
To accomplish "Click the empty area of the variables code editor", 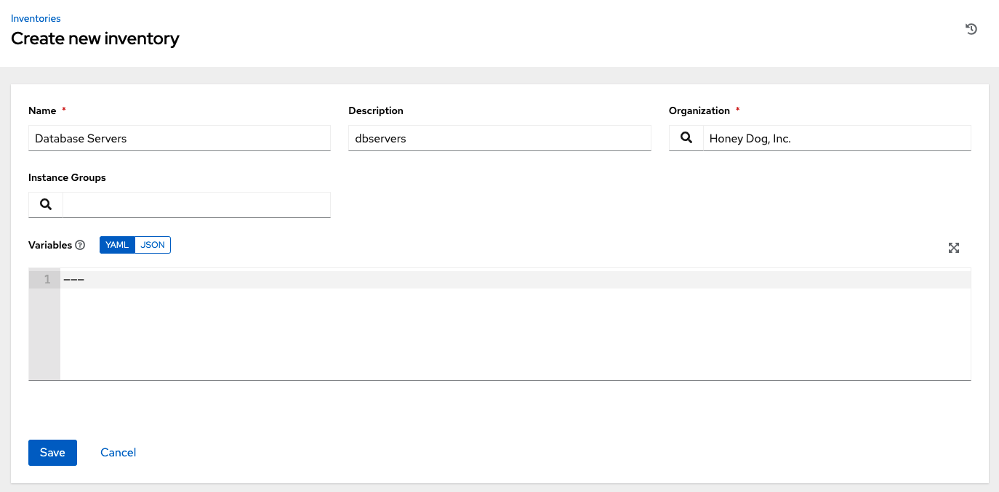I will point(509,334).
